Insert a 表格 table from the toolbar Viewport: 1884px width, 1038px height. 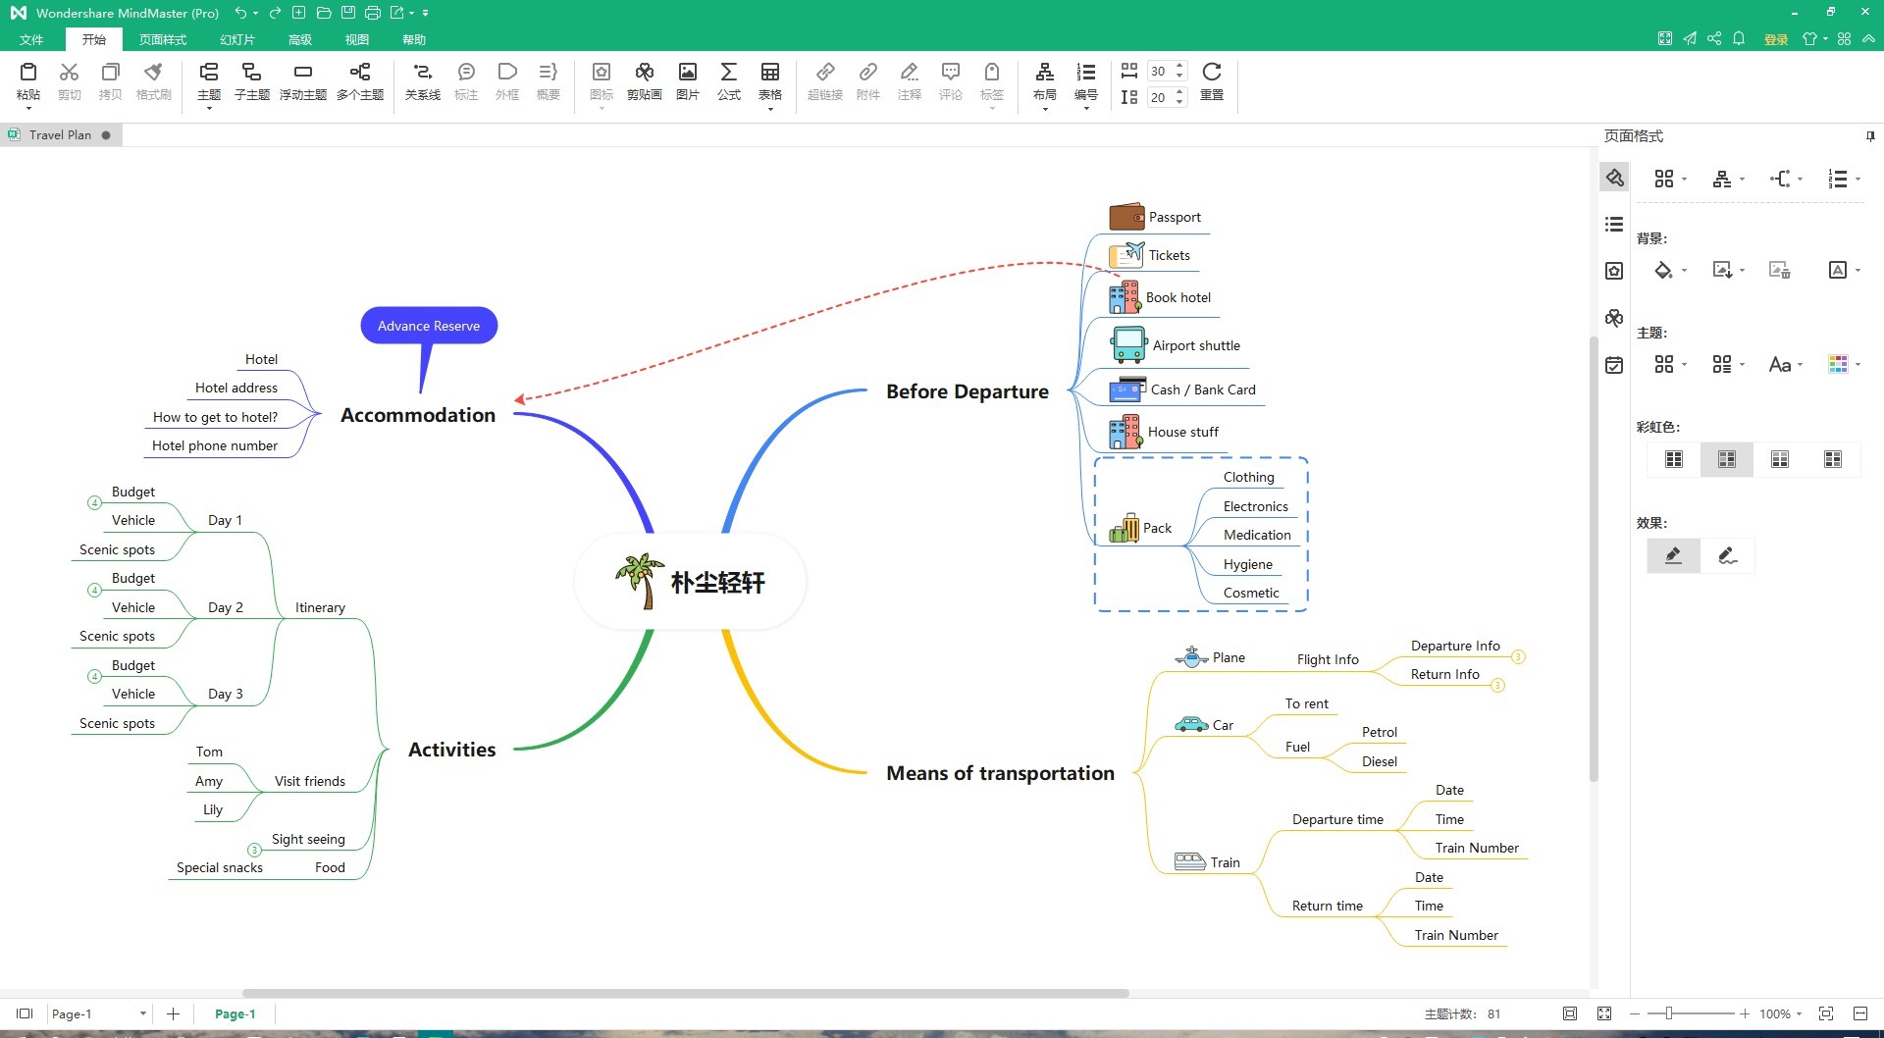pos(771,78)
